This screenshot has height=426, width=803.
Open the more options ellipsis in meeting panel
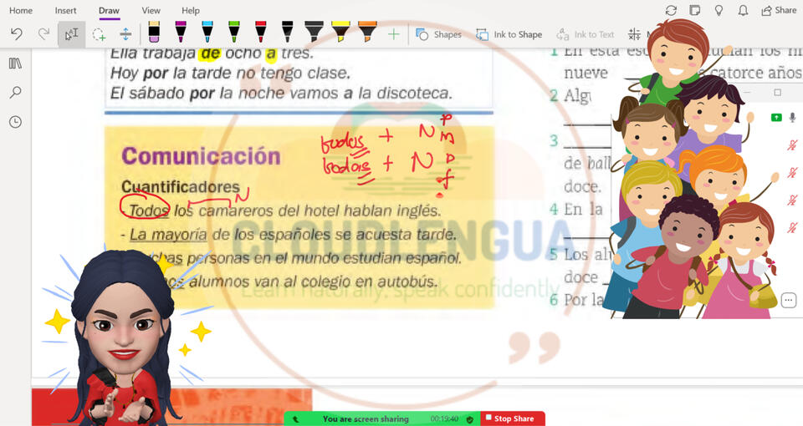(788, 300)
